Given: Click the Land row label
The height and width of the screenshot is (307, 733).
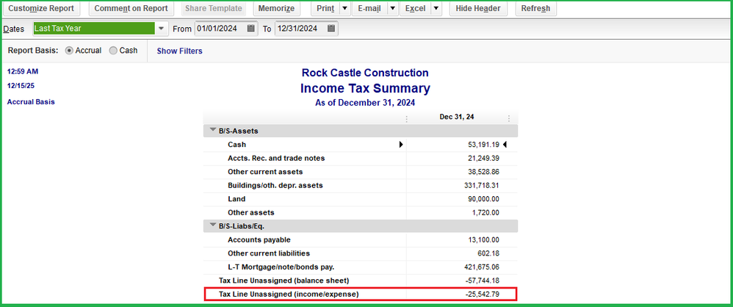Looking at the screenshot, I should pyautogui.click(x=236, y=199).
